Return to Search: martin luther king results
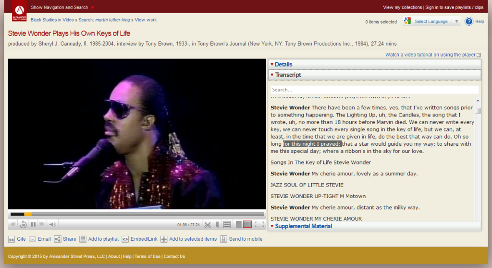Screen dimensions: 492x268 [x=104, y=20]
